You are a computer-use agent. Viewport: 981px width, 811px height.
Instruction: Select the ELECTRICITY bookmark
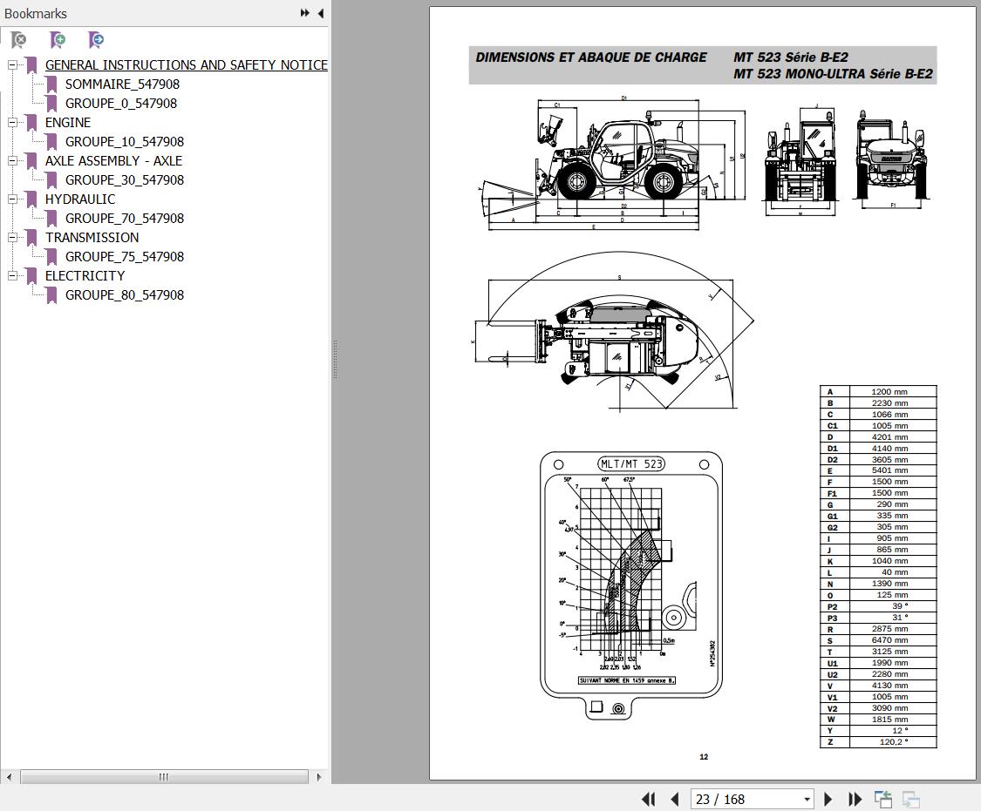[x=85, y=275]
